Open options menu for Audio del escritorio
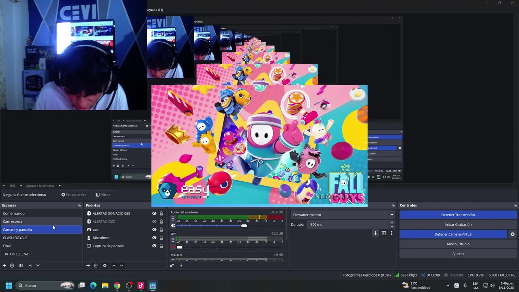519x292 pixels. pos(173,218)
